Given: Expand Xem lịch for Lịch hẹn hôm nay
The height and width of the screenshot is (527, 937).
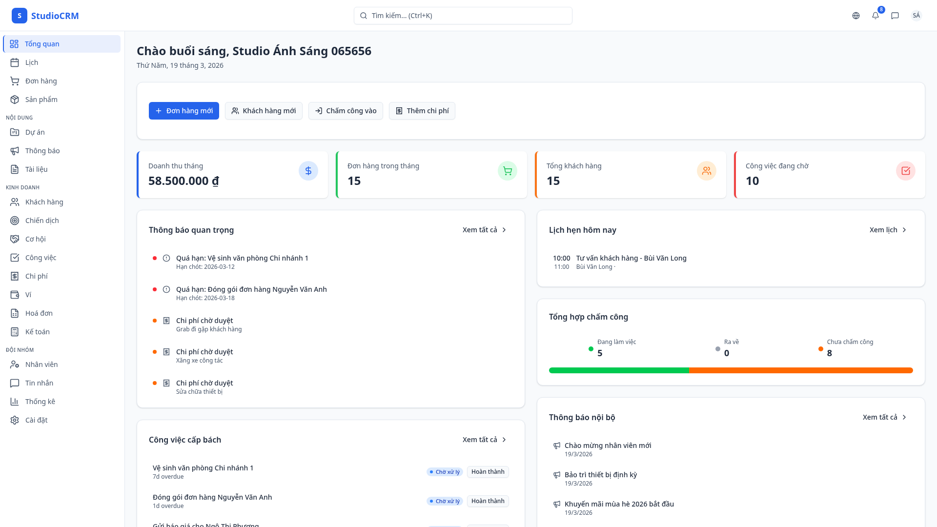Looking at the screenshot, I should pos(884,229).
